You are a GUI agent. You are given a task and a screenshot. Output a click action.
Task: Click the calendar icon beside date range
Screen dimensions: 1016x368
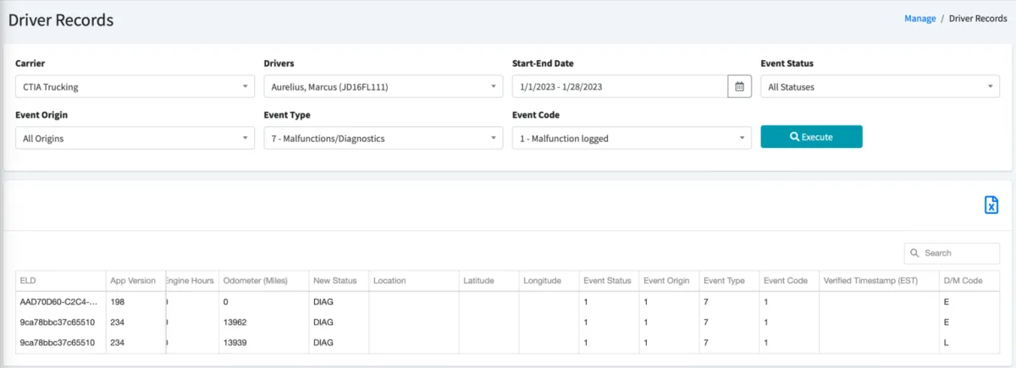click(739, 86)
